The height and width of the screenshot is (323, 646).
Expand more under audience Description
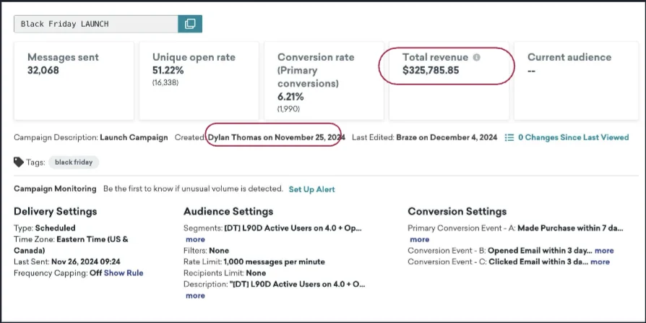coord(195,296)
